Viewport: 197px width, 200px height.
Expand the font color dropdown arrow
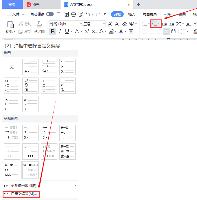coord(125,31)
